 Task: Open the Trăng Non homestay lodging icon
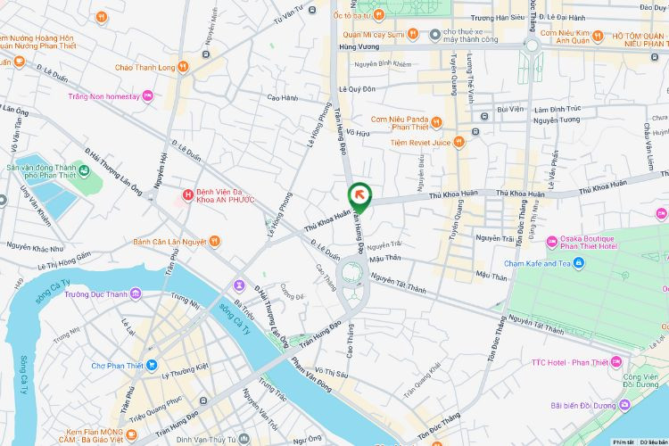click(147, 96)
